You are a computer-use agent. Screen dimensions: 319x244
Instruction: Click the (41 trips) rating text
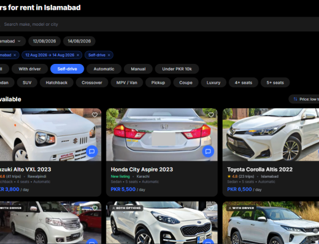coord(13,176)
